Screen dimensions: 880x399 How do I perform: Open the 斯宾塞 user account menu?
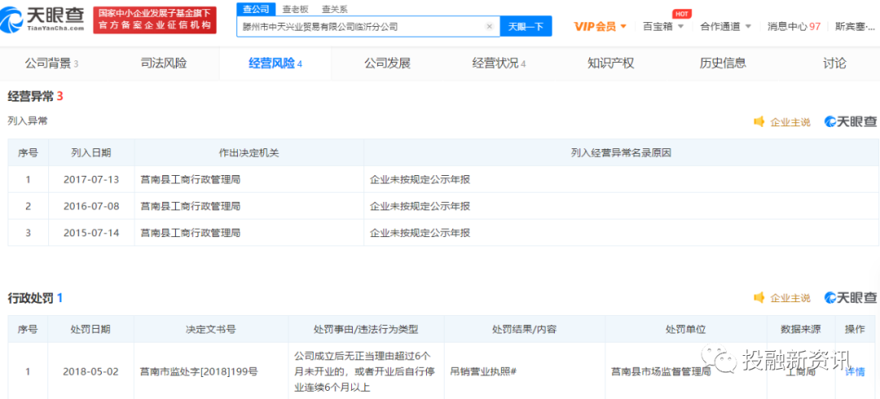point(855,26)
